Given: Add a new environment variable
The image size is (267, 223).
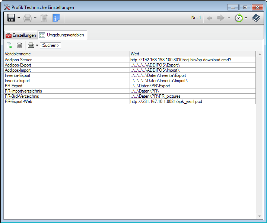Looking at the screenshot, I should coord(9,45).
